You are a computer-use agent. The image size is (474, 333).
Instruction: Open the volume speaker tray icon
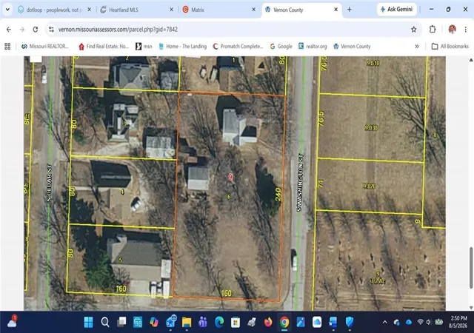[x=428, y=322]
